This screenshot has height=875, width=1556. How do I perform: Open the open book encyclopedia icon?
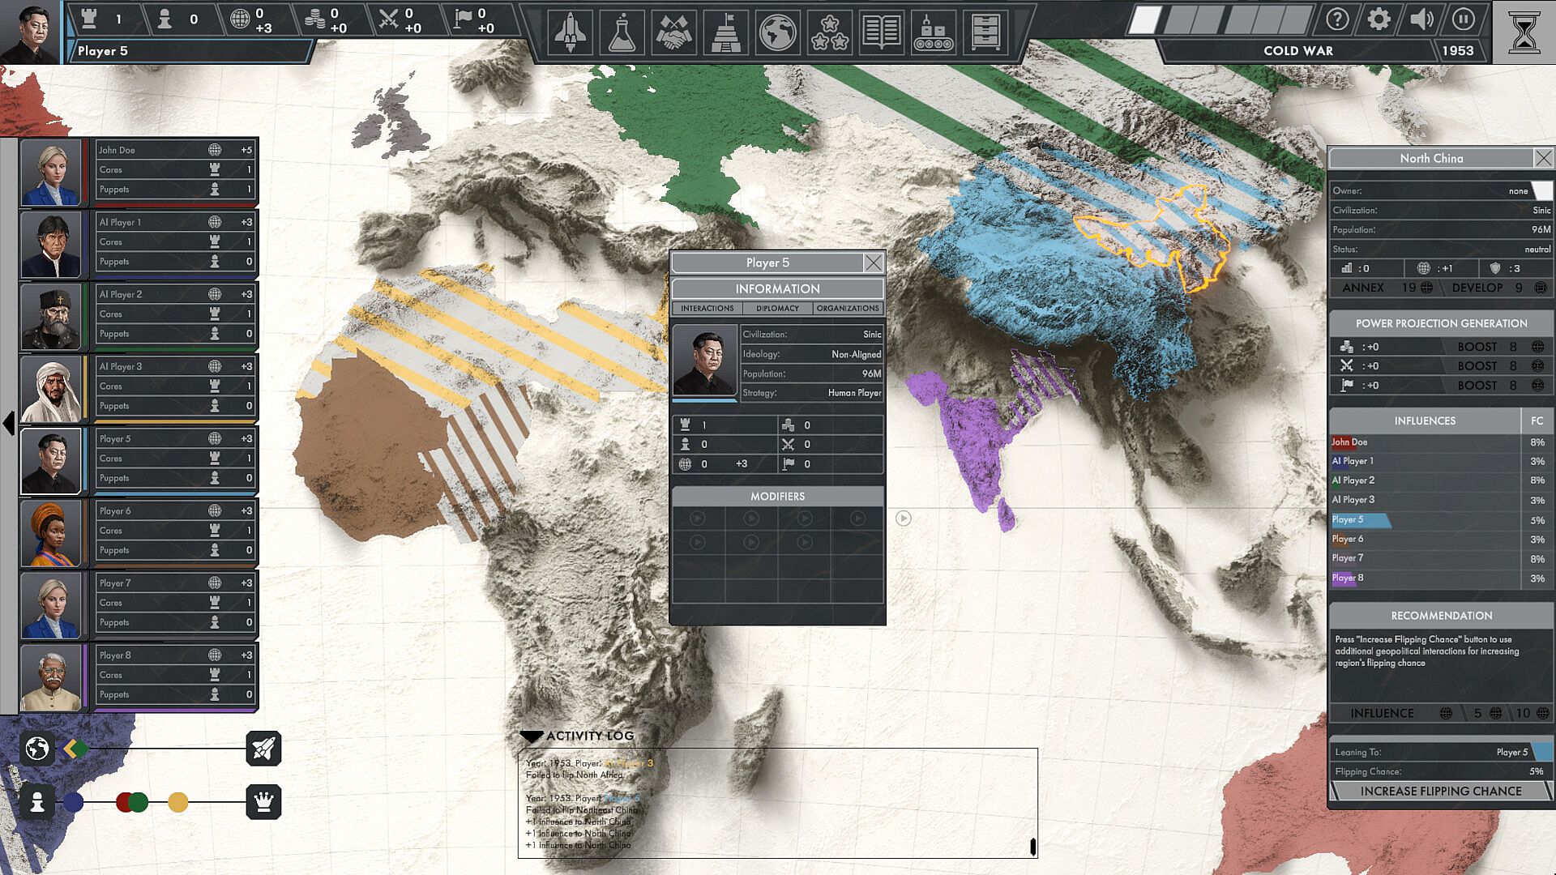[x=881, y=32]
